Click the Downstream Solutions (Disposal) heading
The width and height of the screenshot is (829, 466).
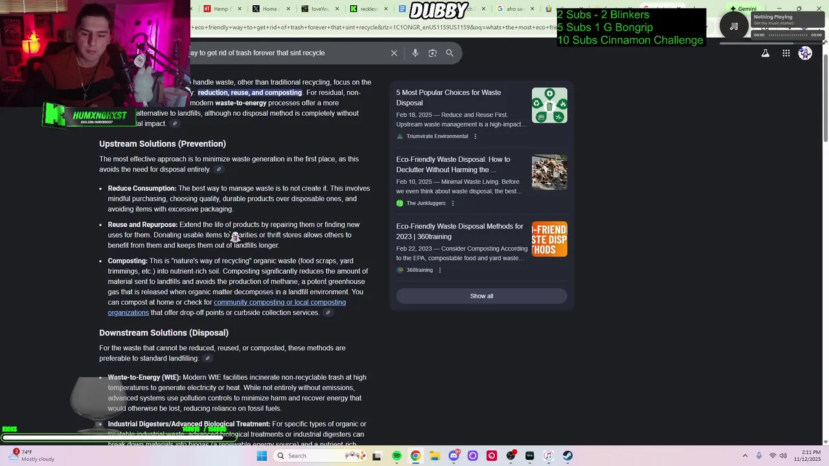click(164, 333)
